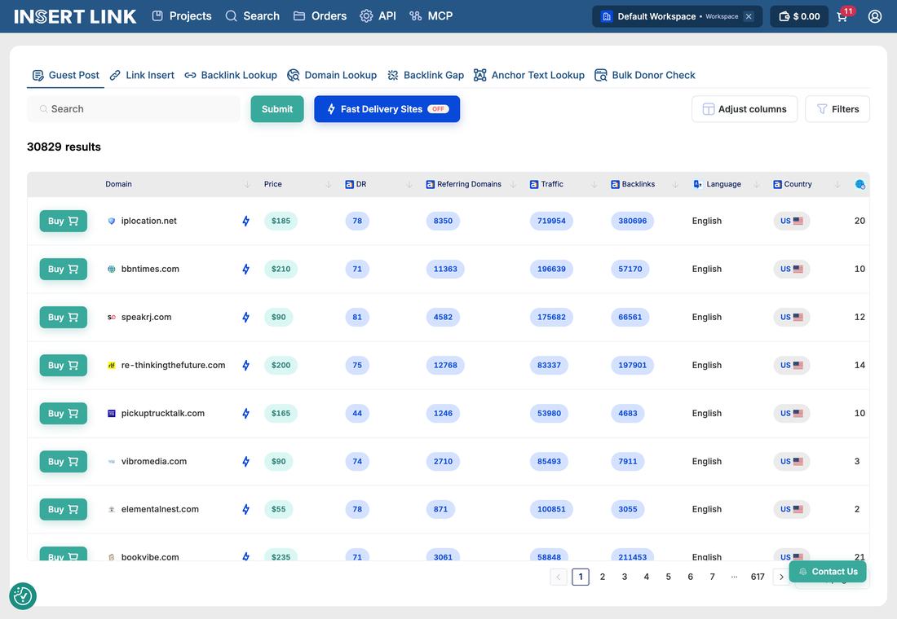Click the $210 price for bbntimes.com
This screenshot has height=619, width=897.
tap(281, 269)
